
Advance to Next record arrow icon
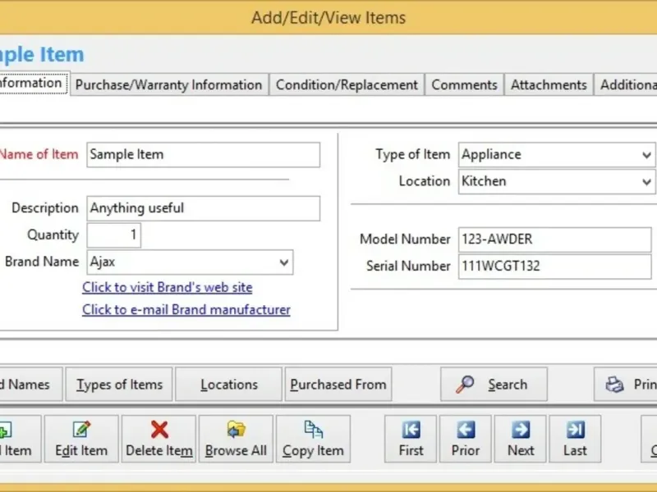click(x=521, y=430)
